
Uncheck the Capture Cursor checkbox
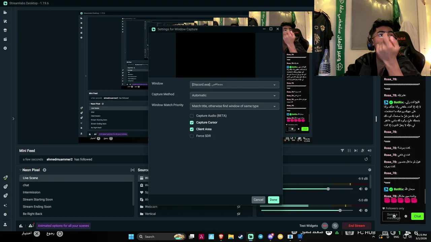click(x=192, y=122)
